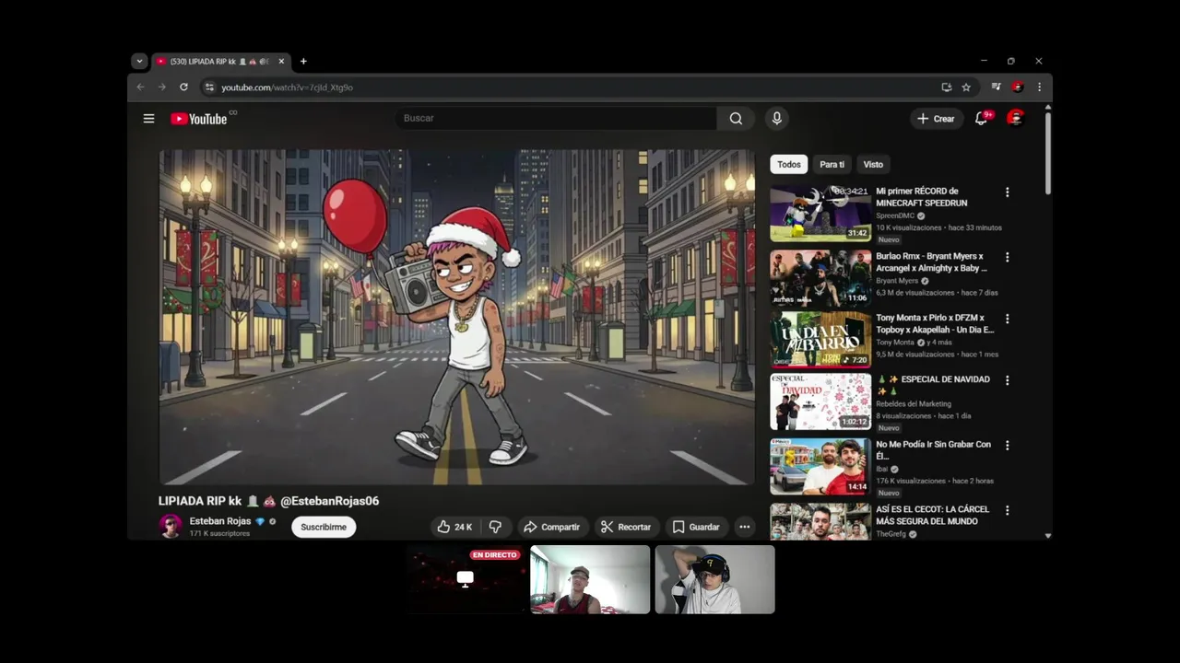Screen dimensions: 1180x663
Task: Open the media control icon in Chrome toolbar
Action: (x=996, y=87)
